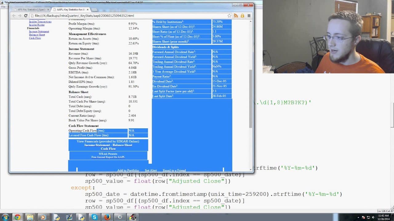
Task: Click the Add to Portfolio link
Action: 128,170
